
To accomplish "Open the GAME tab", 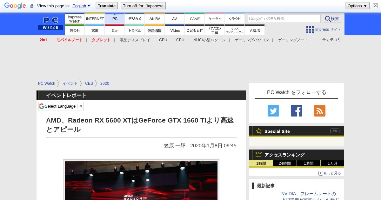I will (195, 19).
